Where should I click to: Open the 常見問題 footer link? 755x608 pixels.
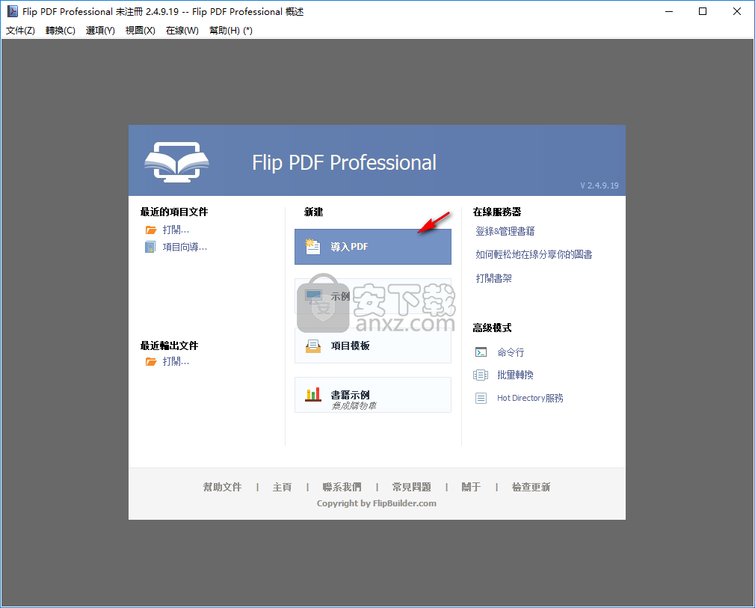click(x=412, y=487)
